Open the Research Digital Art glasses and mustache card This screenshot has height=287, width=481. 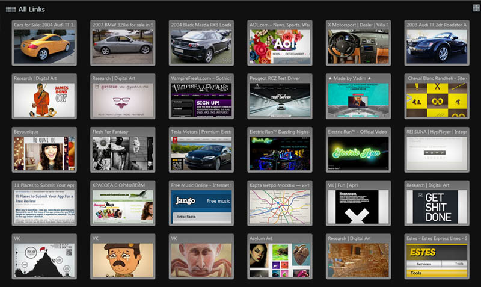pos(123,96)
